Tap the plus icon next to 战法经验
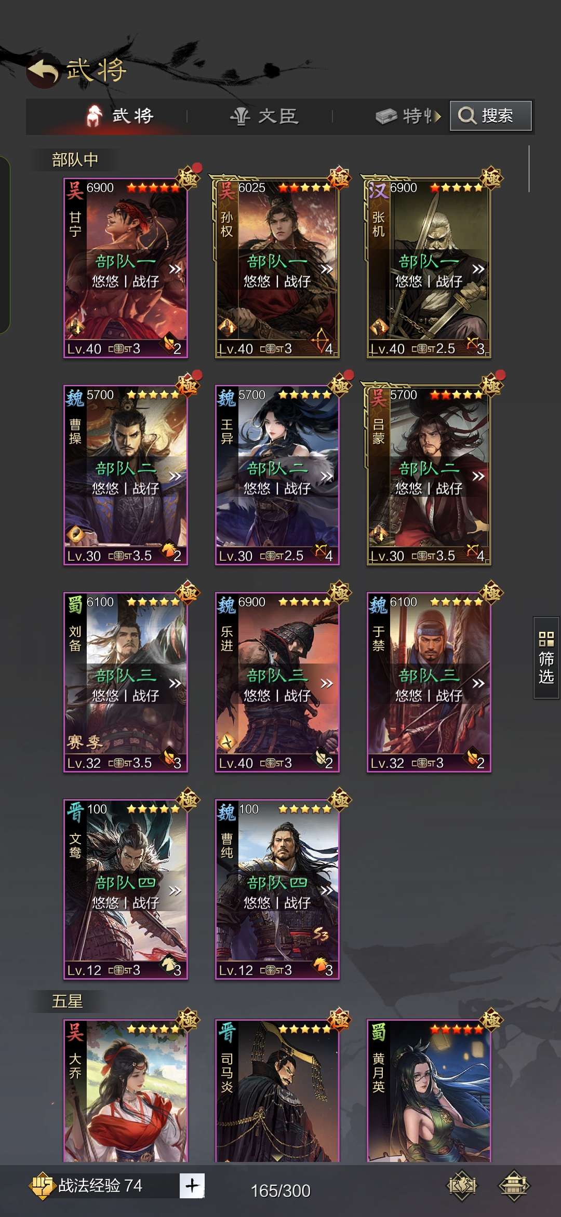The height and width of the screenshot is (1217, 561). [x=192, y=1185]
